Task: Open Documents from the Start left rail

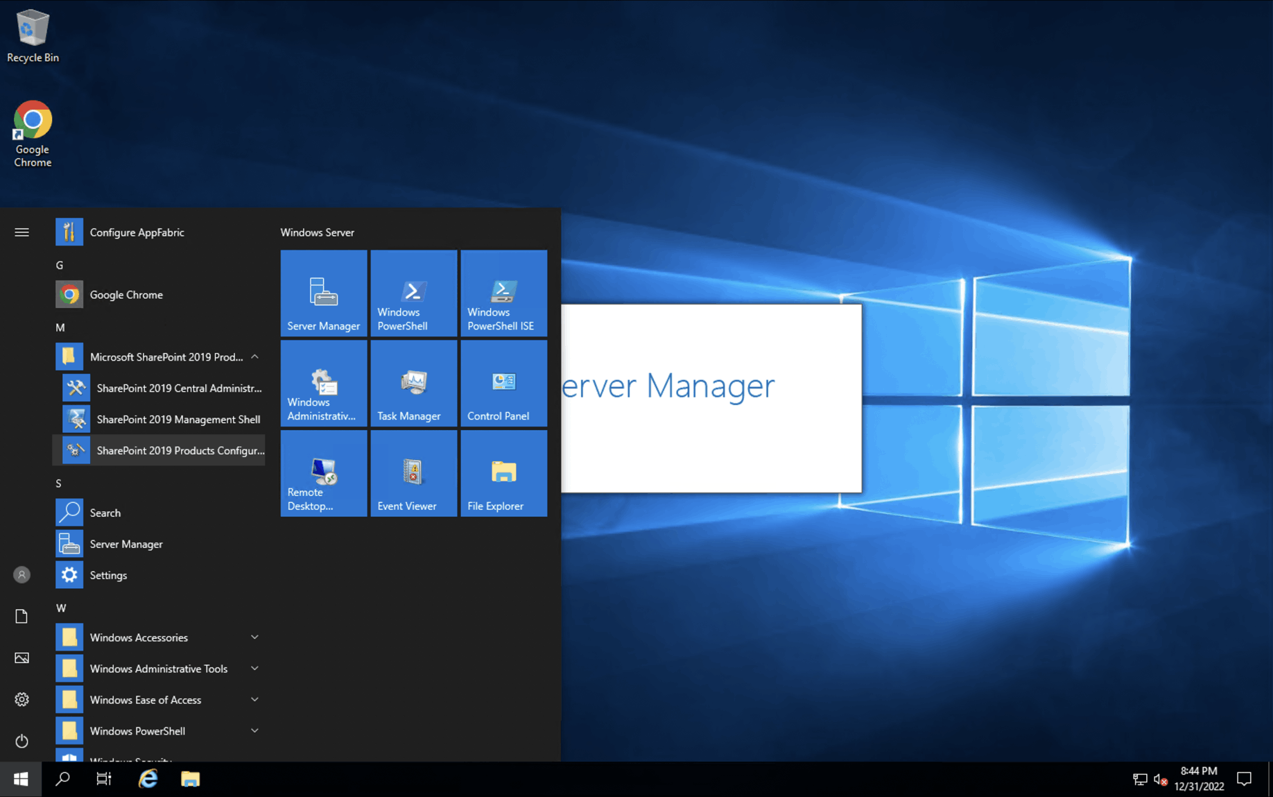Action: coord(21,617)
